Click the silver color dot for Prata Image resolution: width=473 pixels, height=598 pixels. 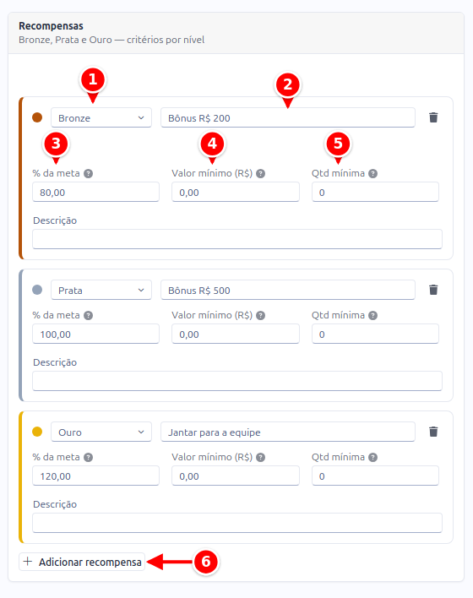pos(37,290)
